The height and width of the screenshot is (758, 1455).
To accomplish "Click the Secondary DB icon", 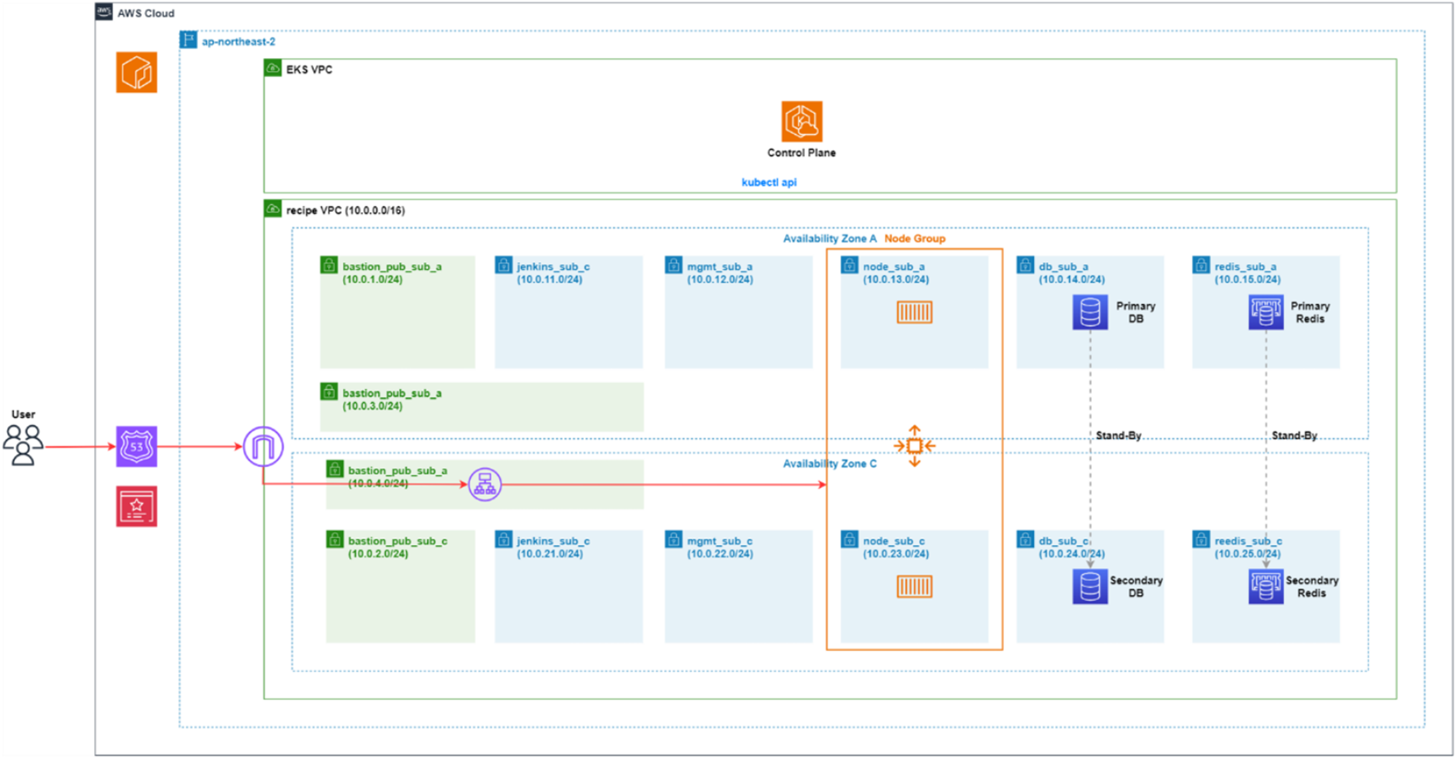I will click(x=1090, y=586).
